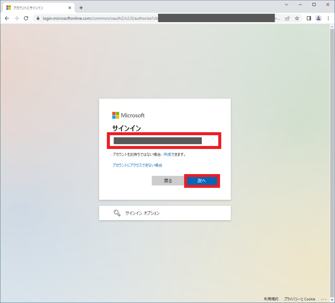Screen dimensions: 335x303
Task: Bookmark this page with the star icon
Action: click(297, 19)
